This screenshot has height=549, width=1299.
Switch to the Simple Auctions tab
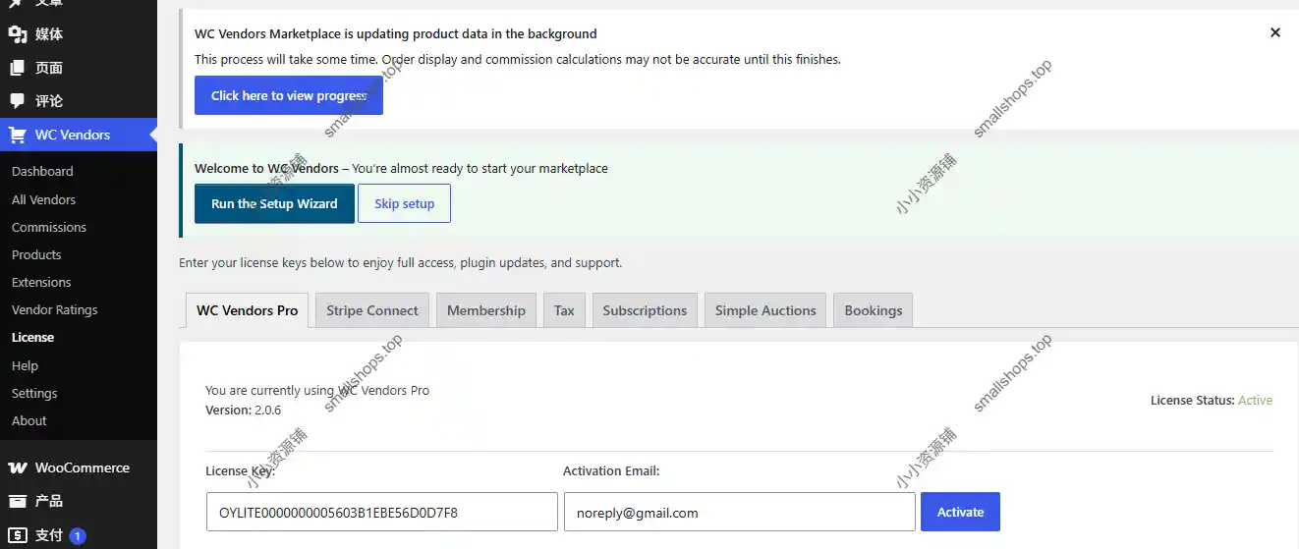(x=765, y=310)
